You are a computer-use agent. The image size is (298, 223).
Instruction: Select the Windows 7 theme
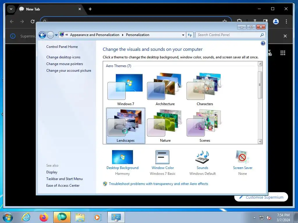coord(125,90)
